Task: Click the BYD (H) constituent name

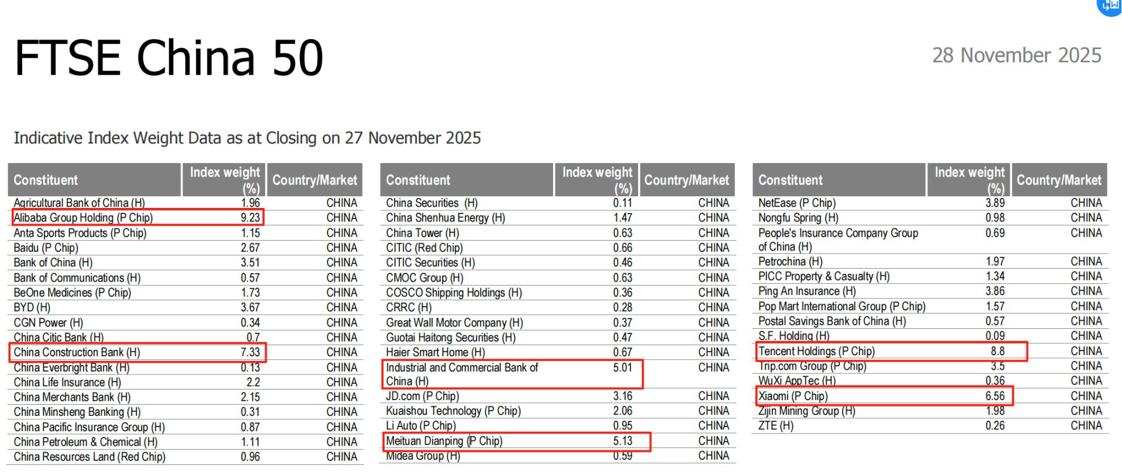Action: [32, 307]
